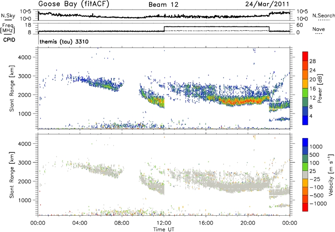Click the '-25' Velocity colorbar tick

(314, 179)
